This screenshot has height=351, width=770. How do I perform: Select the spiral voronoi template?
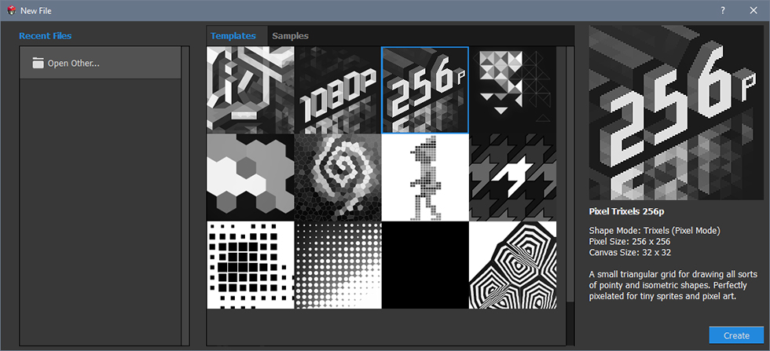[x=338, y=177]
